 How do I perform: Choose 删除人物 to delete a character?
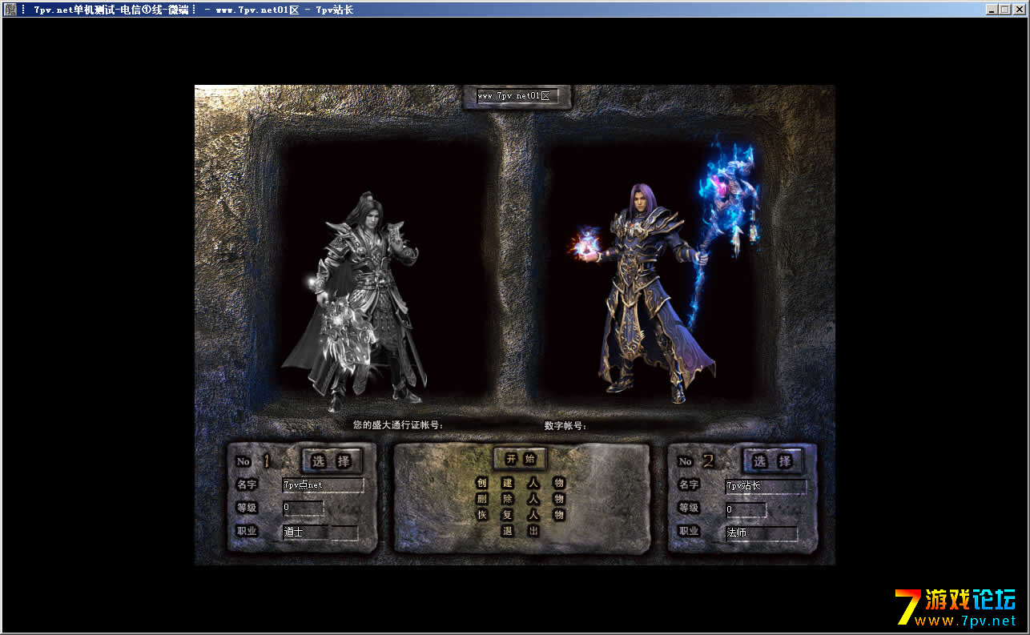(521, 499)
